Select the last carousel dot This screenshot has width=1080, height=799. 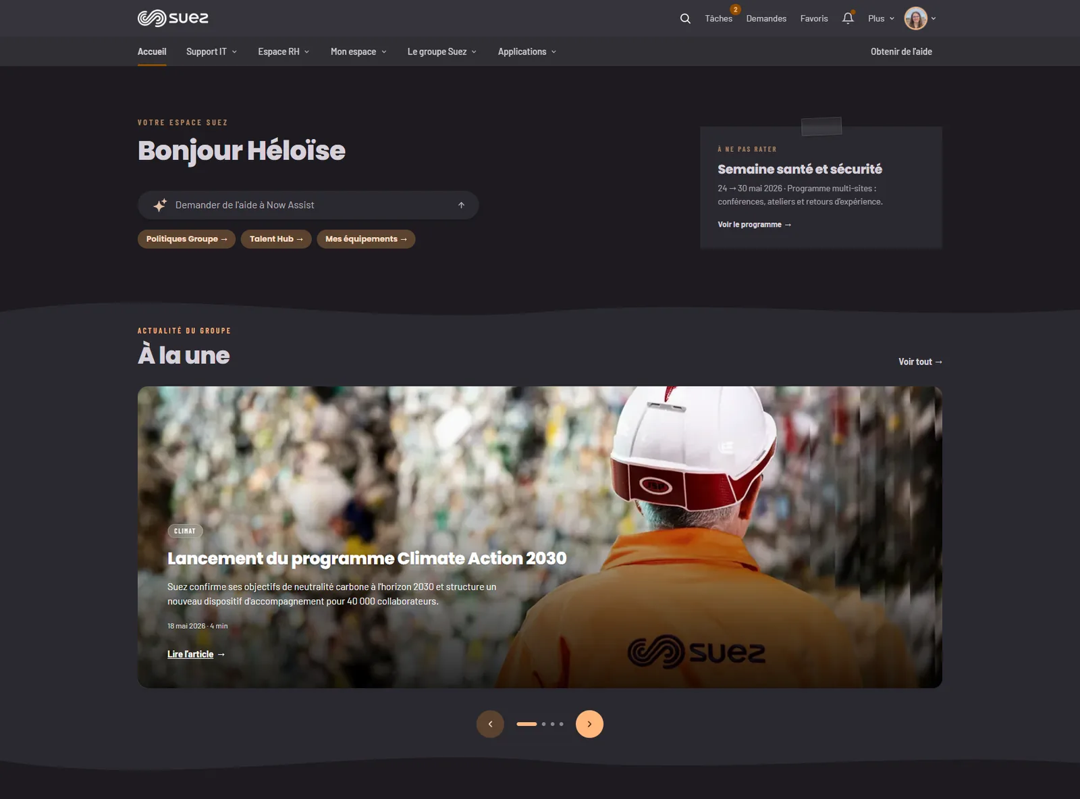pos(562,724)
